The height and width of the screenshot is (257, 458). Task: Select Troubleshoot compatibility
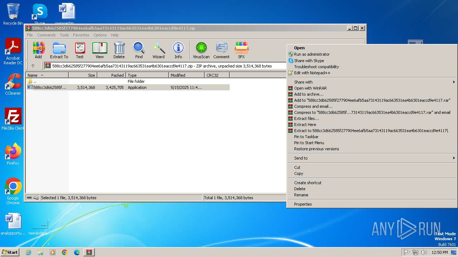point(372,67)
